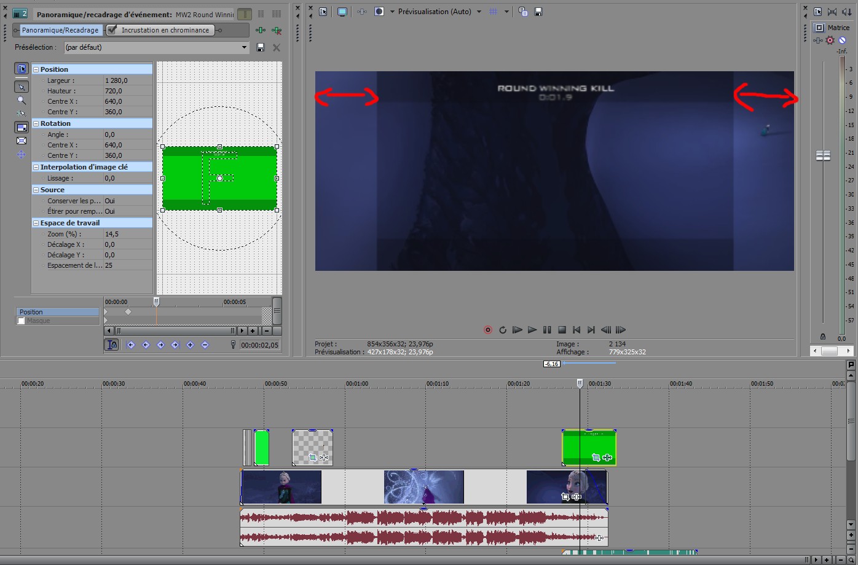The height and width of the screenshot is (565, 858).
Task: Collapse Interpolation d'image clé group
Action: click(x=36, y=167)
